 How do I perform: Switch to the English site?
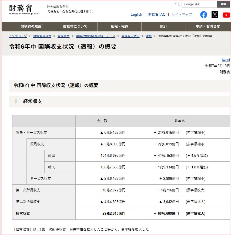point(136,15)
